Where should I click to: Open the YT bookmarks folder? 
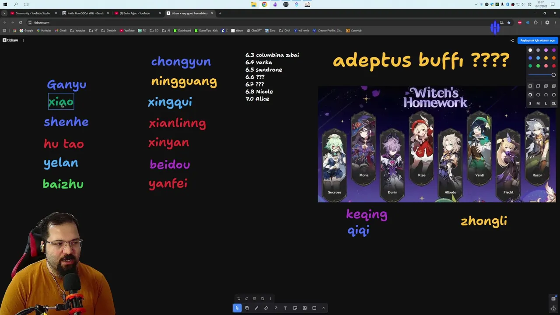coord(93,31)
